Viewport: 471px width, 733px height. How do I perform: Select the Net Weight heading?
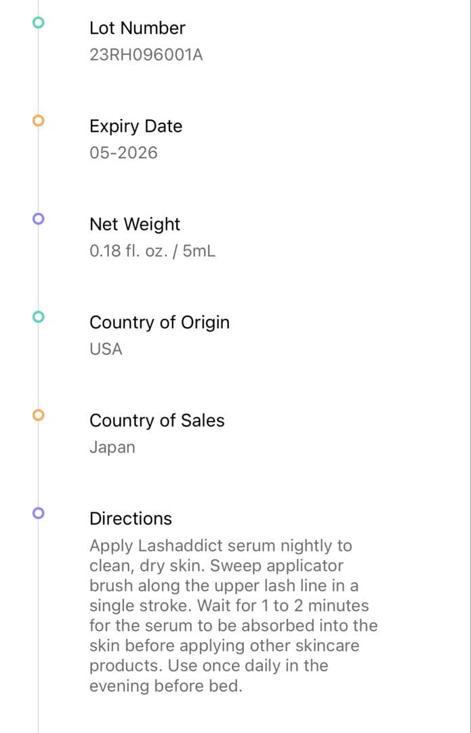(x=135, y=225)
